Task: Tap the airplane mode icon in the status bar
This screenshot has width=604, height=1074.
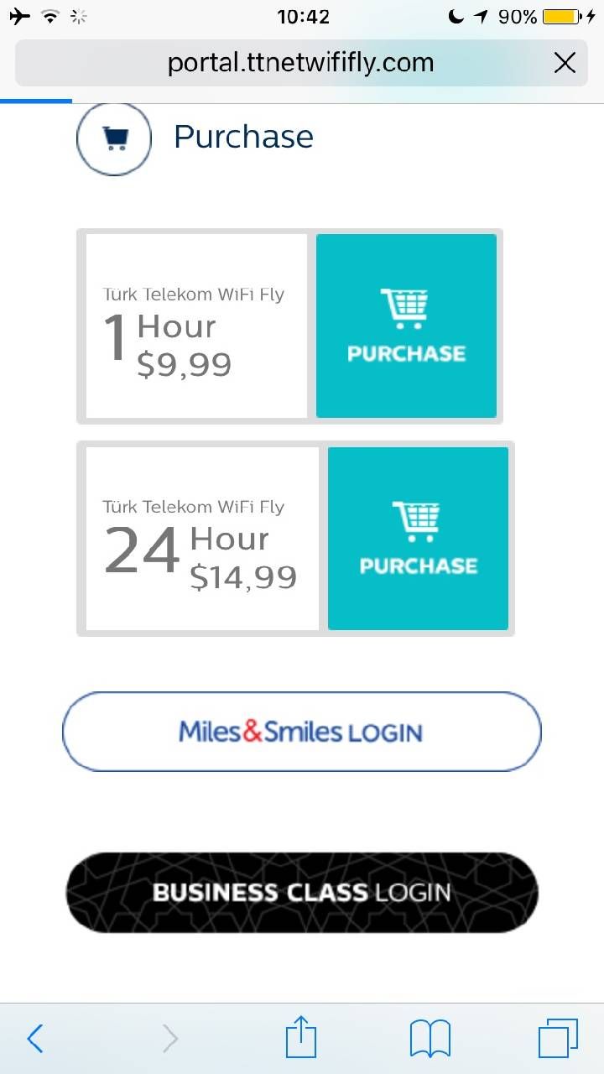Action: click(x=18, y=16)
